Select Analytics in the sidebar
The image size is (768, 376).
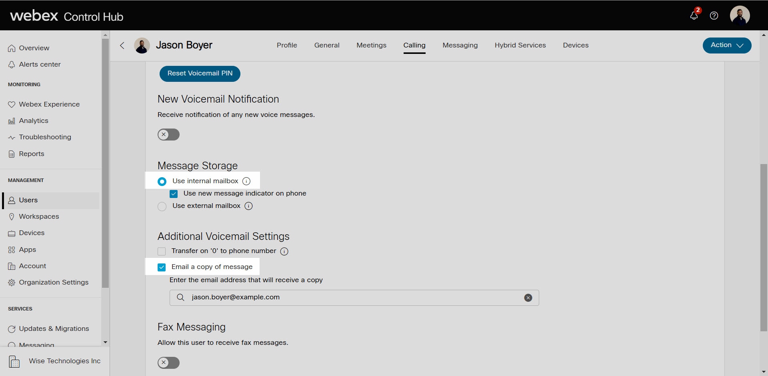(34, 121)
